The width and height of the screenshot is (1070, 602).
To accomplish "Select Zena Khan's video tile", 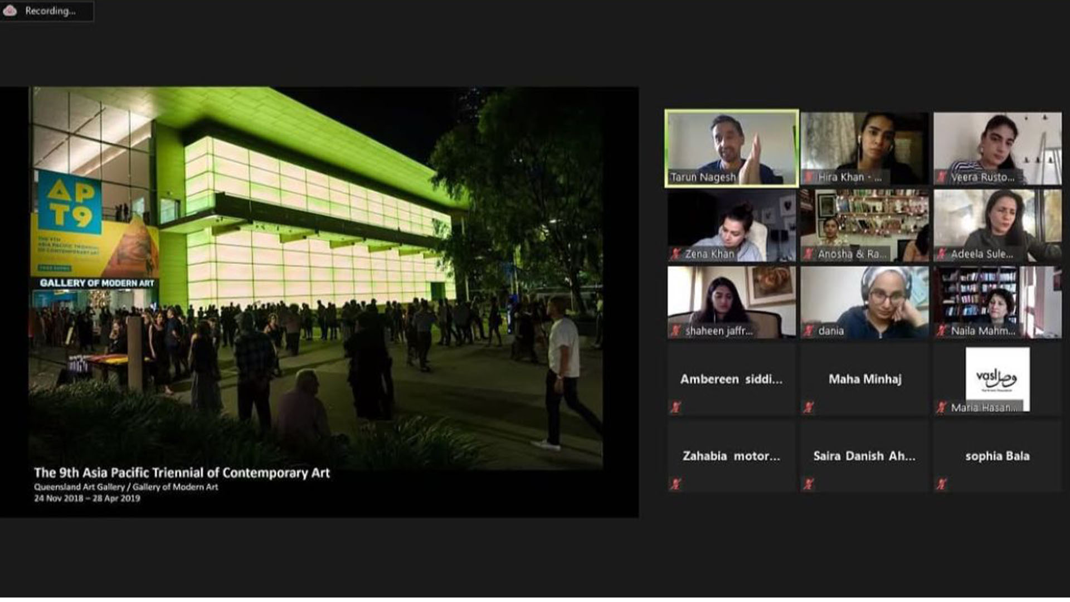I will coord(732,225).
